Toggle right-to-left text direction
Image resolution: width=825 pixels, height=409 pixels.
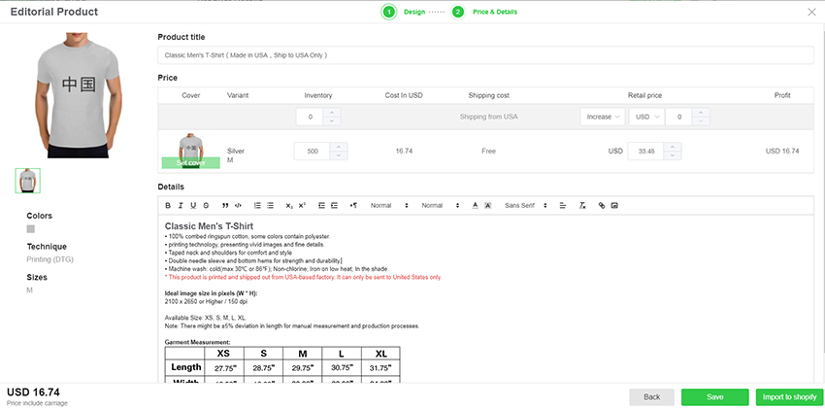pos(353,205)
